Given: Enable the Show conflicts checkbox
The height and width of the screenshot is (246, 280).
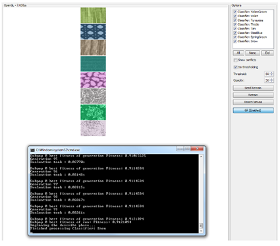Looking at the screenshot, I should 235,60.
